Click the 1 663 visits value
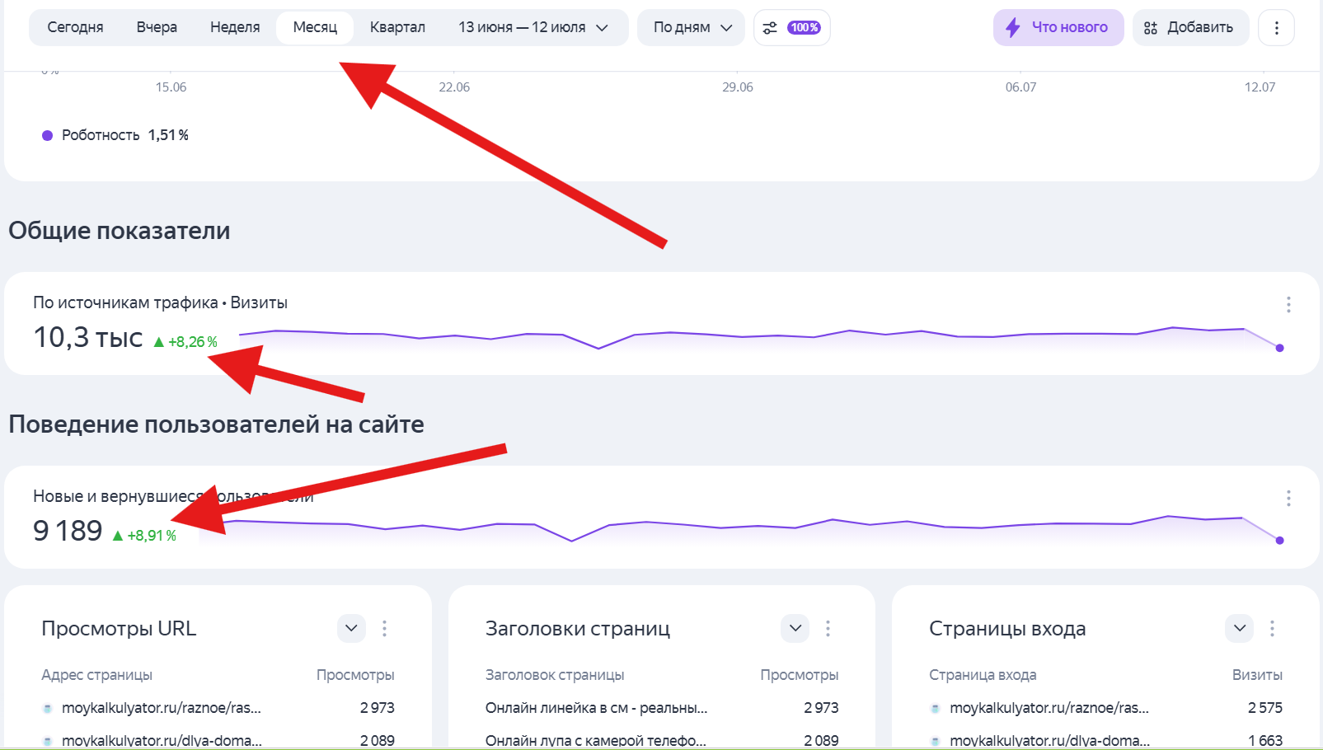Image resolution: width=1323 pixels, height=750 pixels. [1265, 740]
